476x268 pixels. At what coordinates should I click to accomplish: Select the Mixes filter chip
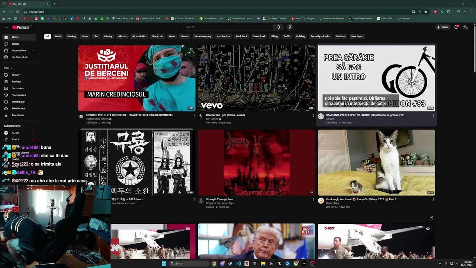pos(85,36)
